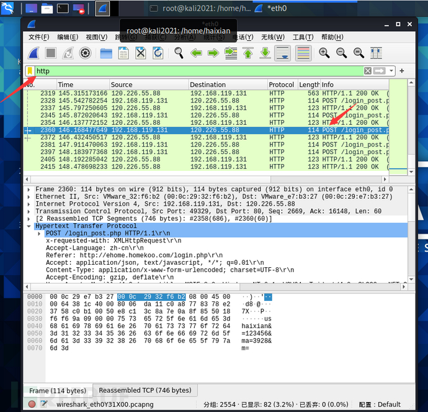
Task: Sort packets by Info column
Action: click(354, 85)
